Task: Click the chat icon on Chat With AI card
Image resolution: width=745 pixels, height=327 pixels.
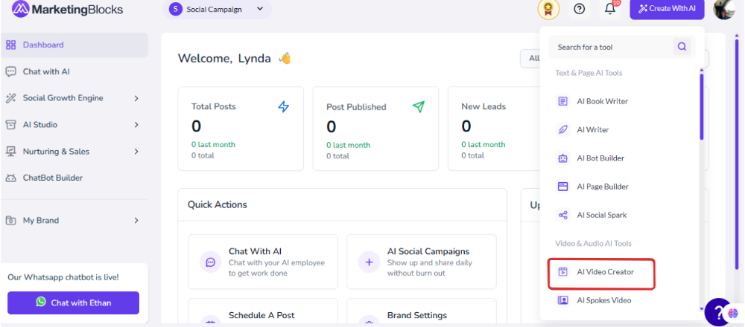Action: click(x=211, y=262)
